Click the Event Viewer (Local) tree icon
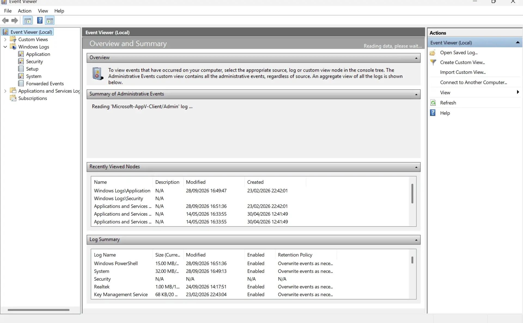The height and width of the screenshot is (323, 523). click(5, 32)
